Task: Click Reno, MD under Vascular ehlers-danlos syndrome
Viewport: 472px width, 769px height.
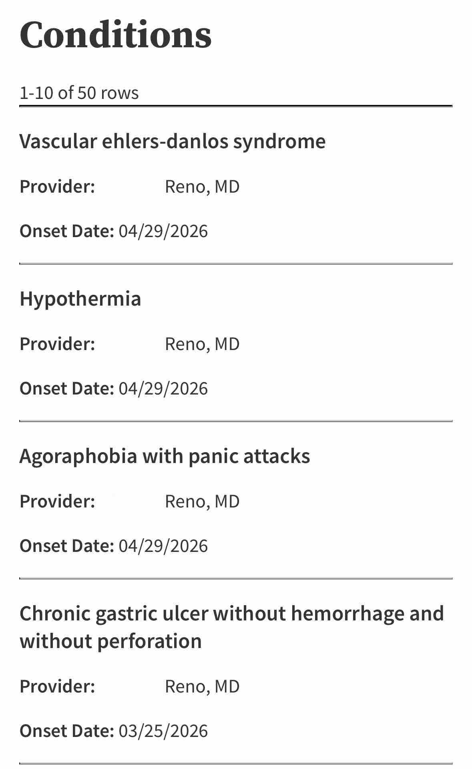Action: coord(202,187)
